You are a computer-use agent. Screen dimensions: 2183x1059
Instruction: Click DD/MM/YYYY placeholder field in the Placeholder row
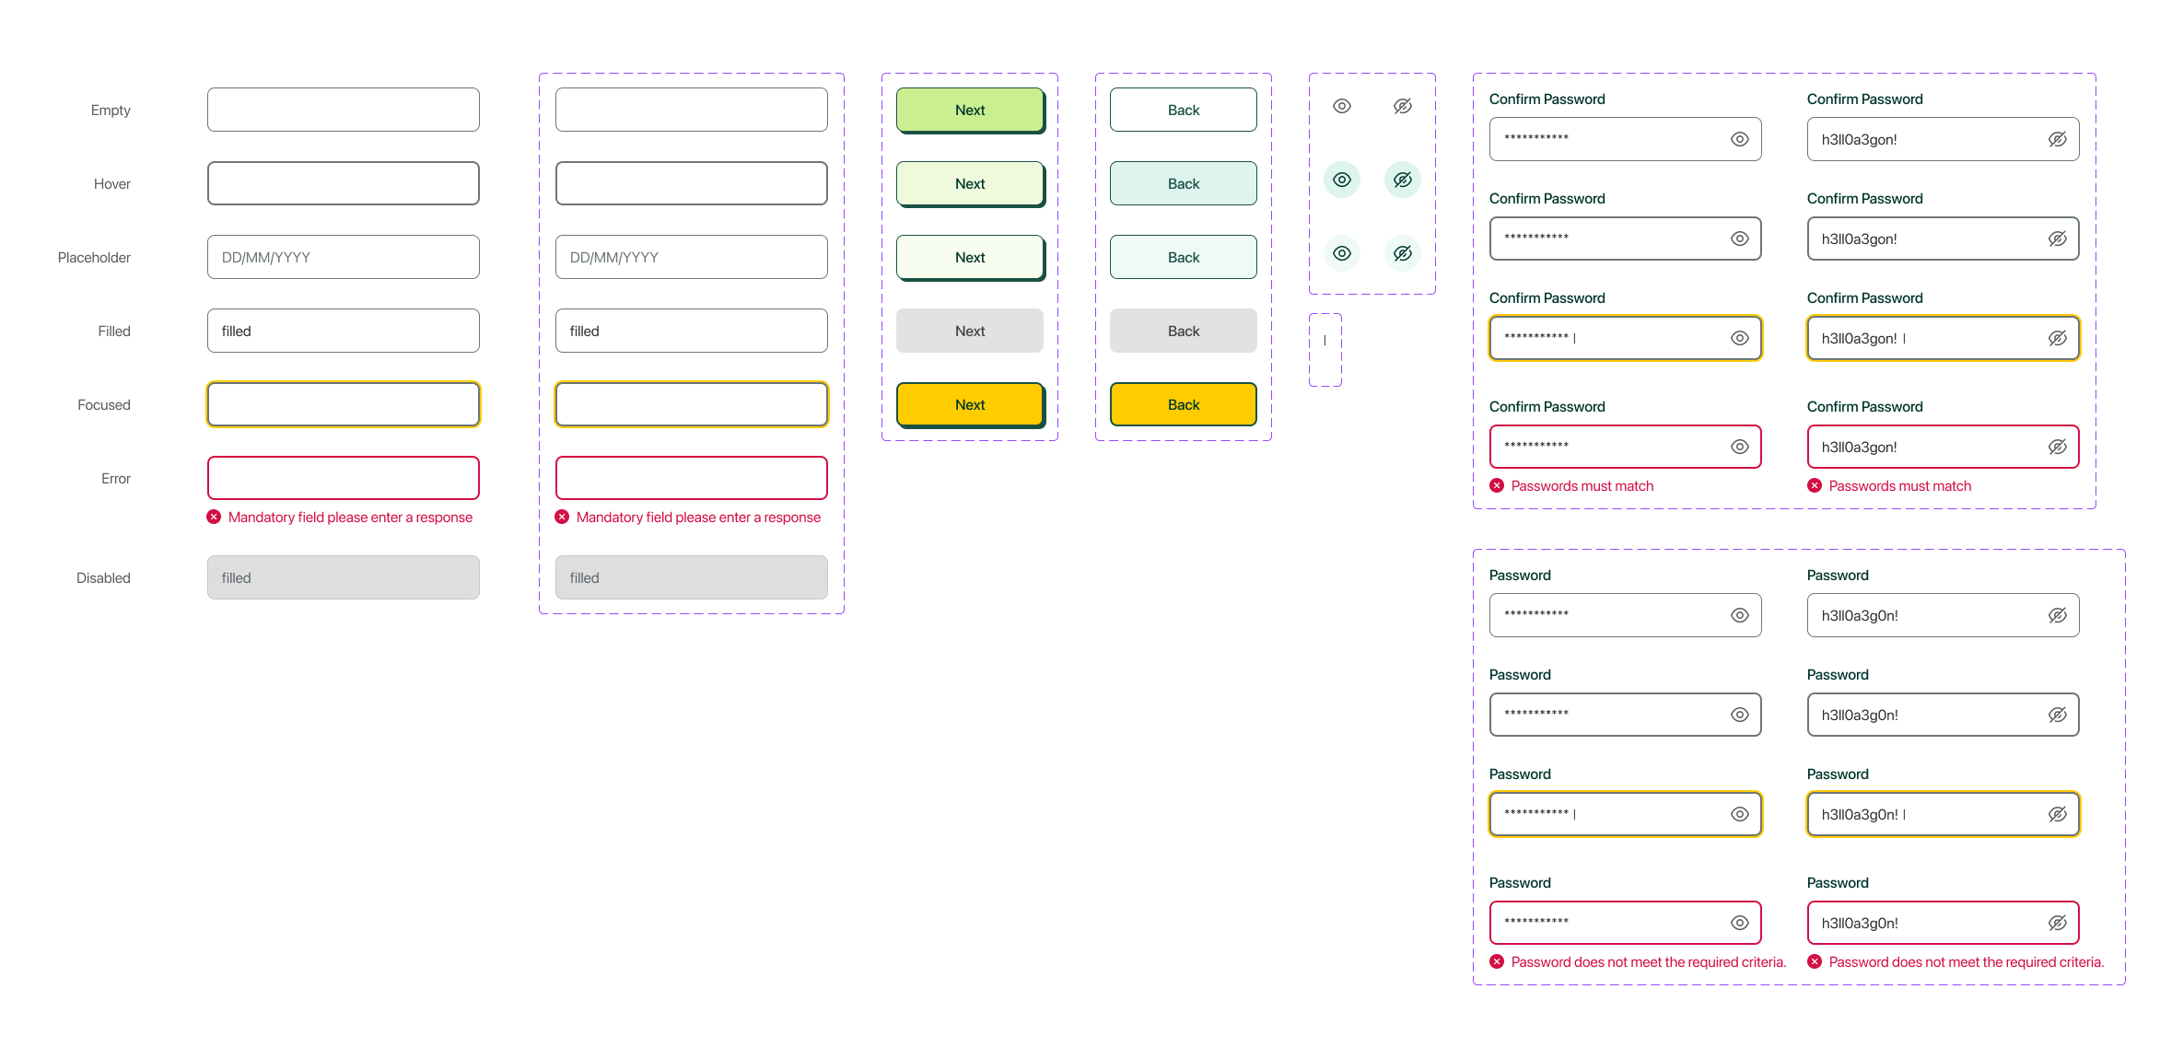[343, 257]
